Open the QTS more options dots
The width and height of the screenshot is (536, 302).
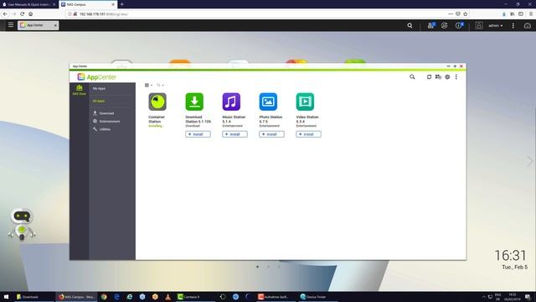513,26
